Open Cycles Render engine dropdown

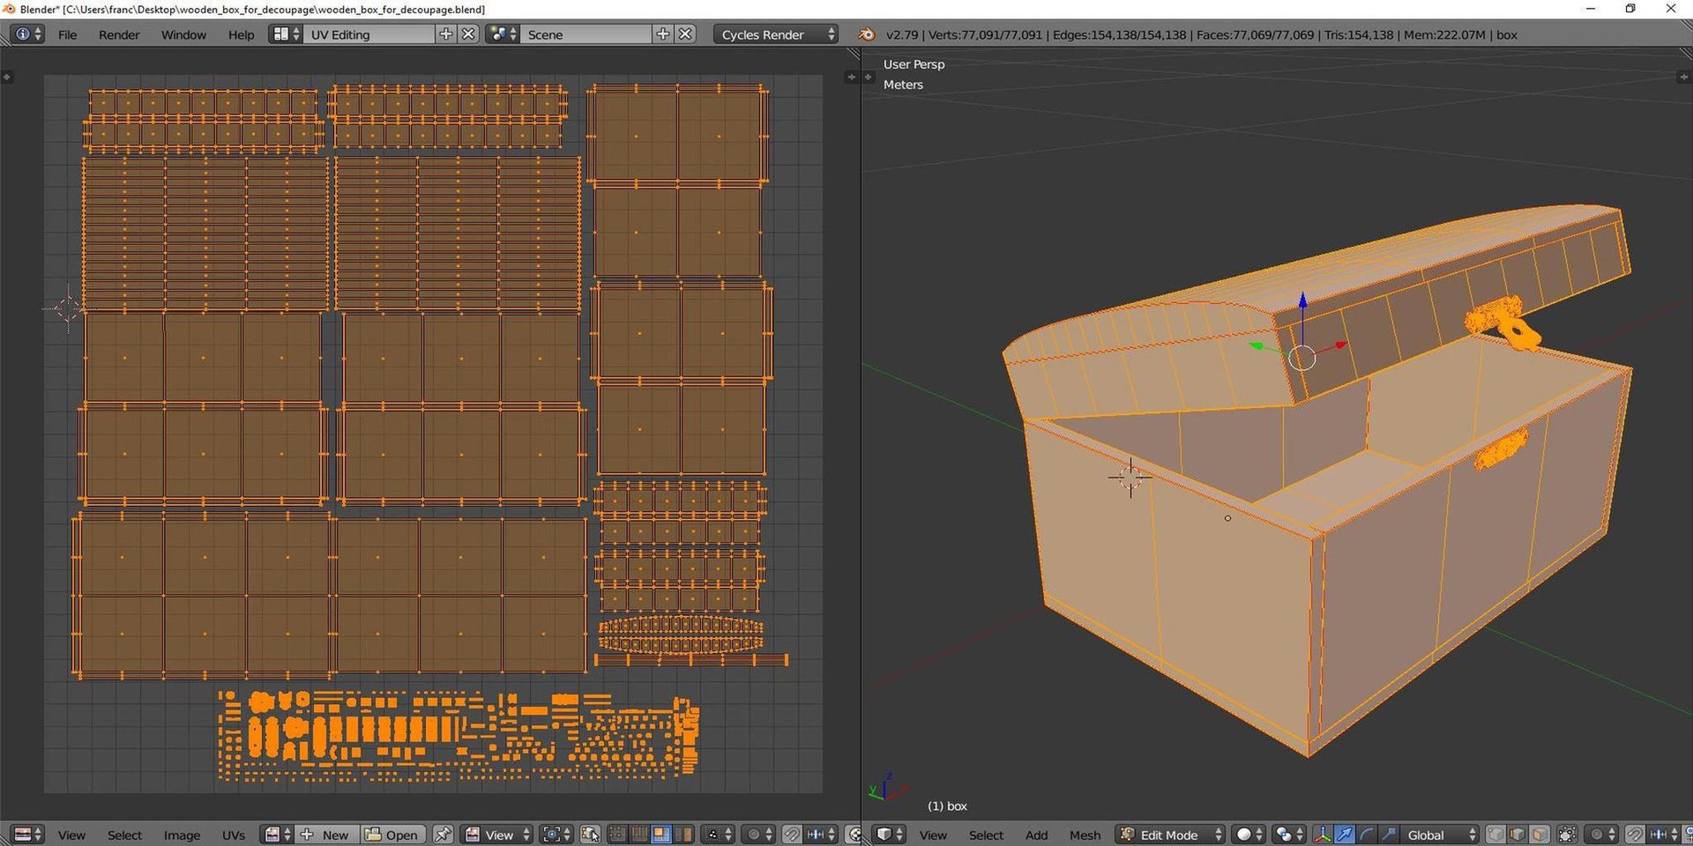click(x=775, y=34)
